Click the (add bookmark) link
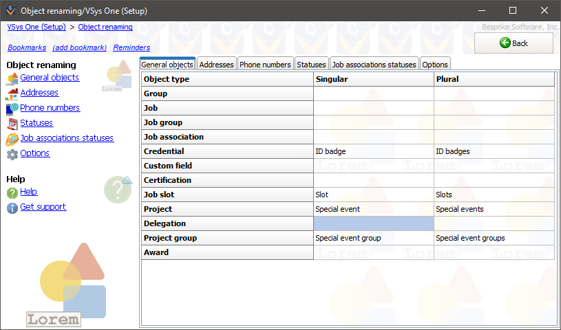The image size is (561, 330). coord(80,47)
